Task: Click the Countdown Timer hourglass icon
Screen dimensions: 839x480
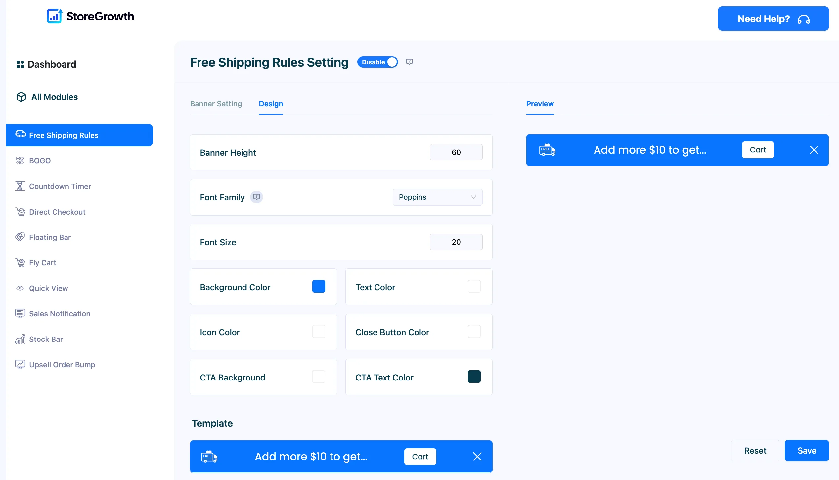Action: coord(20,186)
